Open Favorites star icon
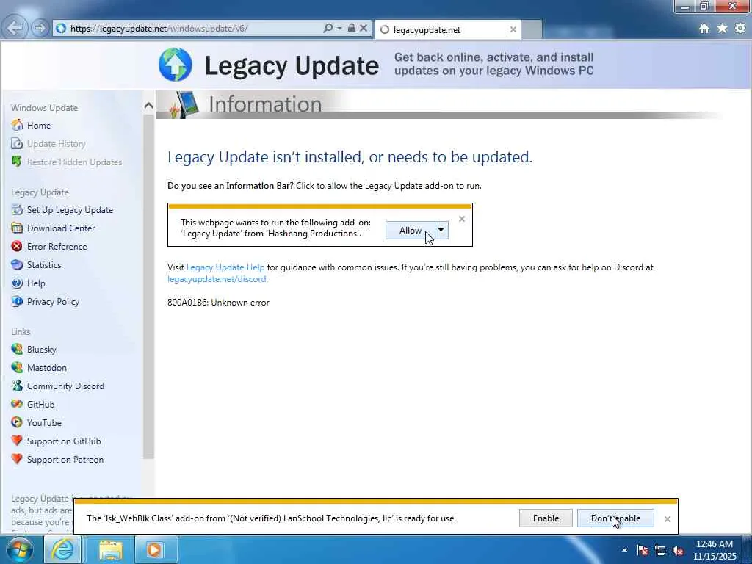 [x=723, y=29]
